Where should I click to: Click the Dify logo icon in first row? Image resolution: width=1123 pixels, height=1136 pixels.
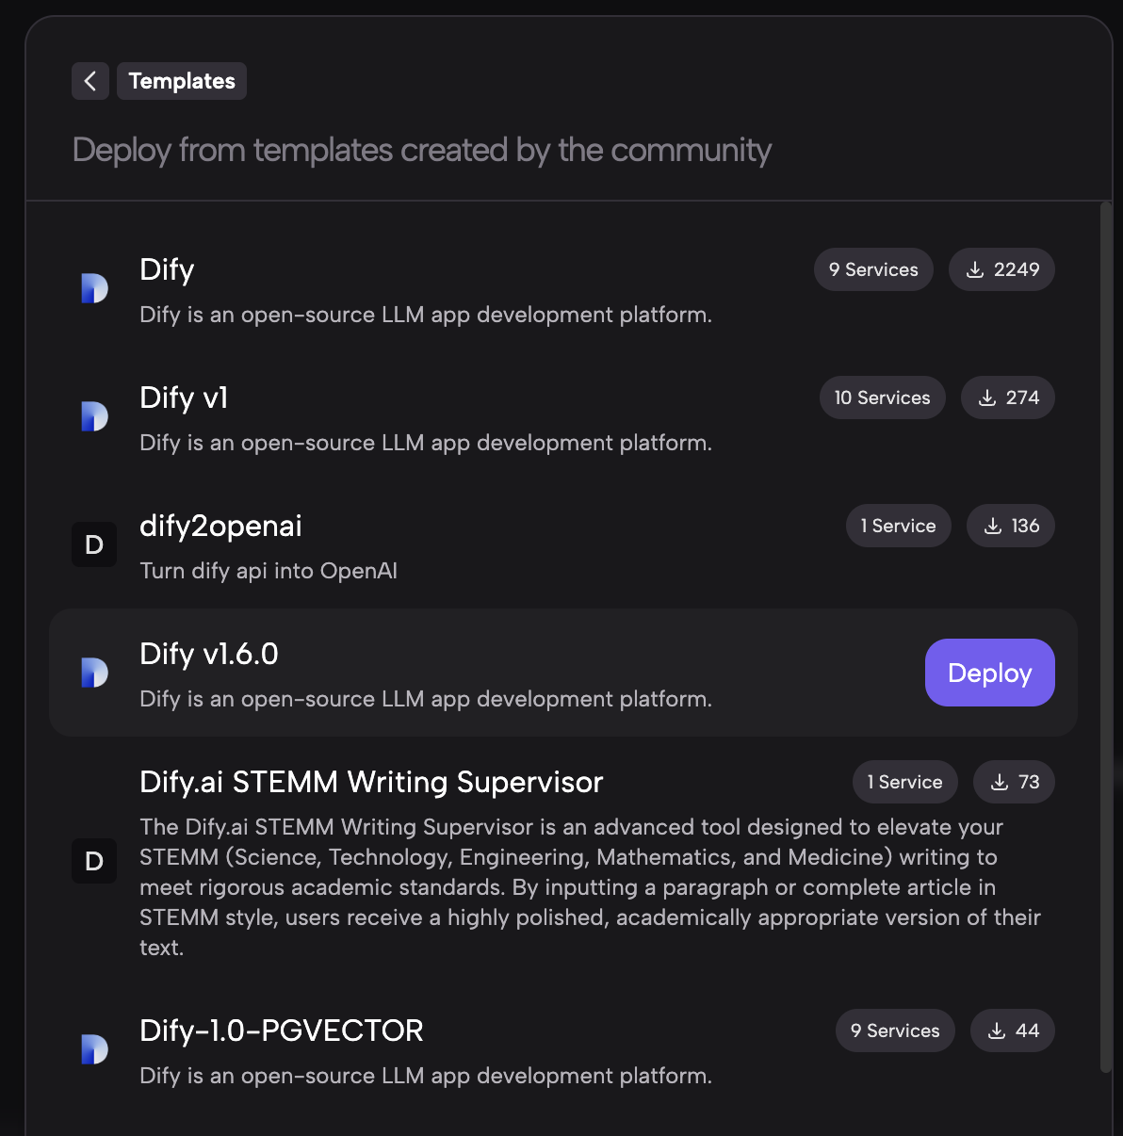click(94, 288)
